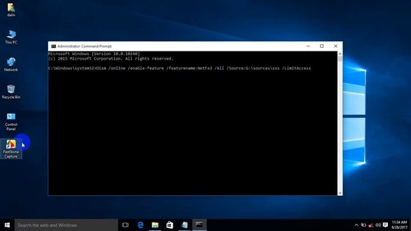Open the network status tray icon
Image resolution: width=411 pixels, height=231 pixels.
pyautogui.click(x=371, y=225)
